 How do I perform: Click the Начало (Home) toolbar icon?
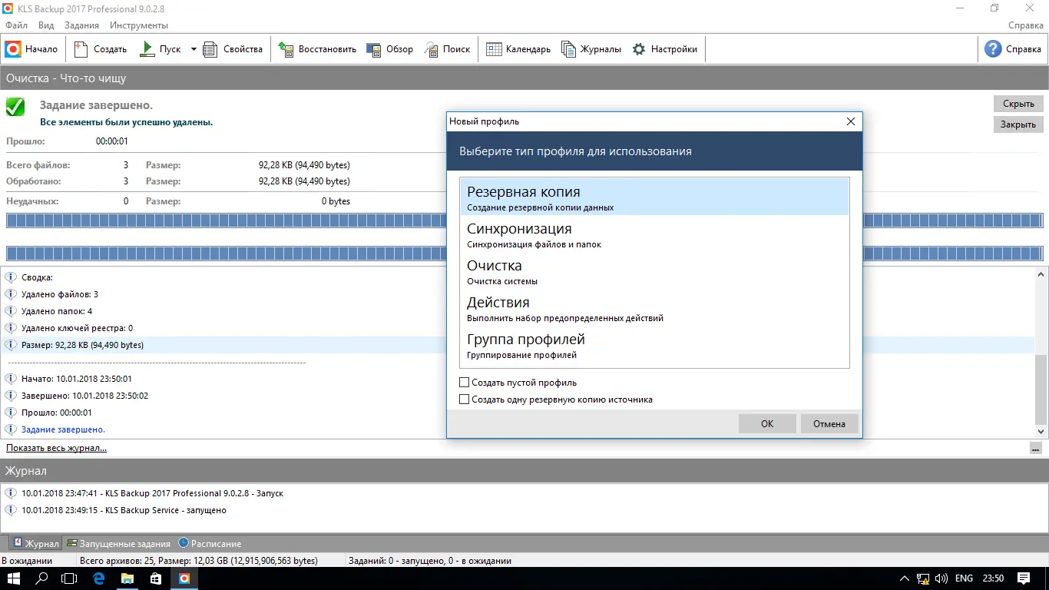(x=32, y=48)
